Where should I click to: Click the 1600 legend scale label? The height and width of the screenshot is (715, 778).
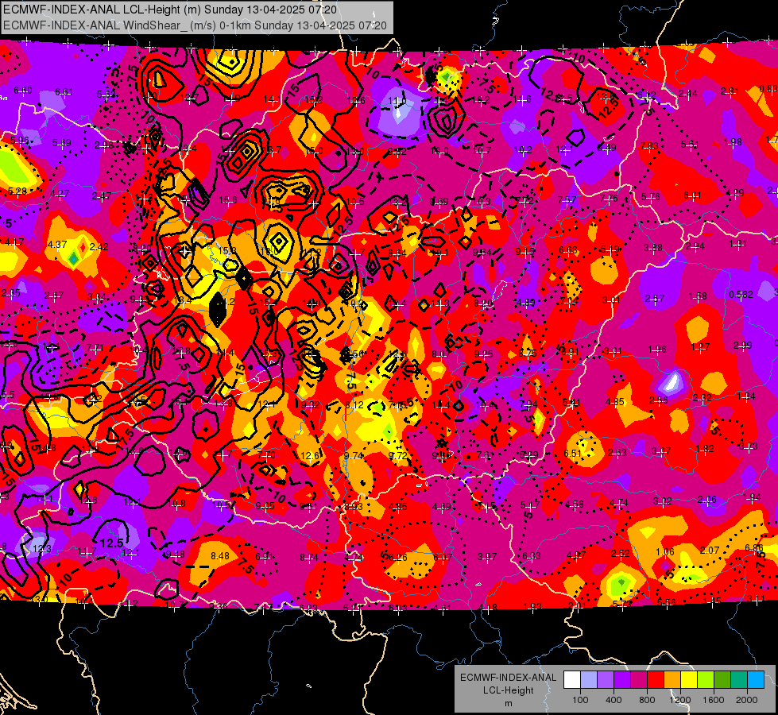(714, 700)
